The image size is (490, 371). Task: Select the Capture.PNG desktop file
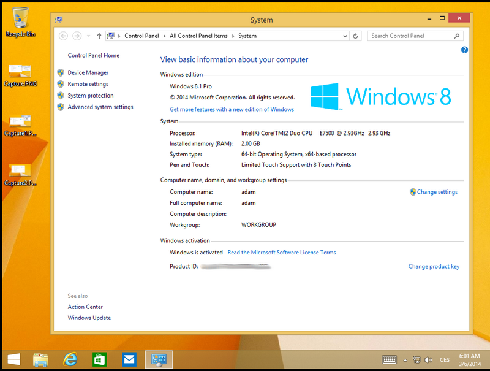20,75
